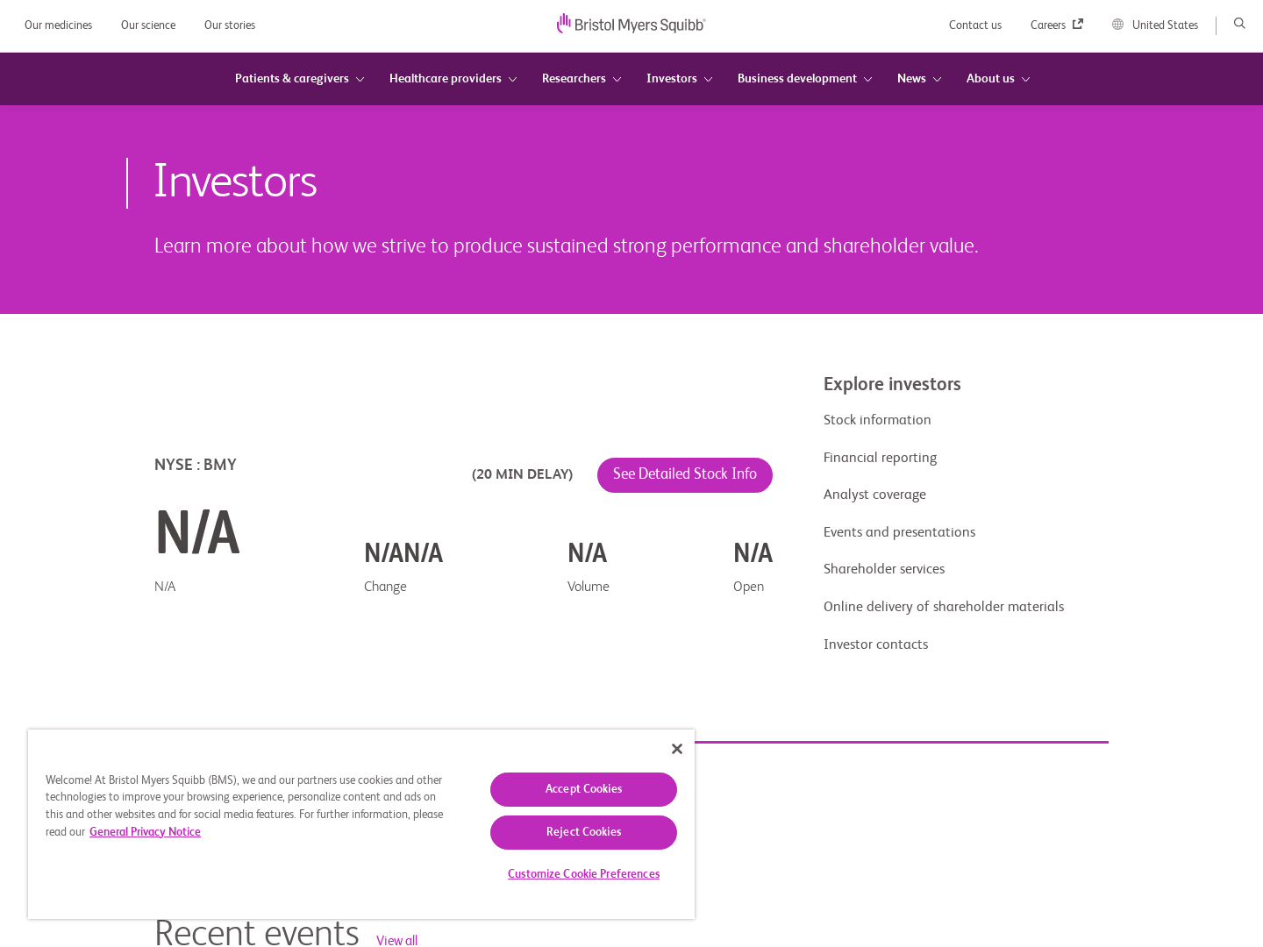Click the globe icon for United States
The height and width of the screenshot is (947, 1263).
coord(1117,25)
